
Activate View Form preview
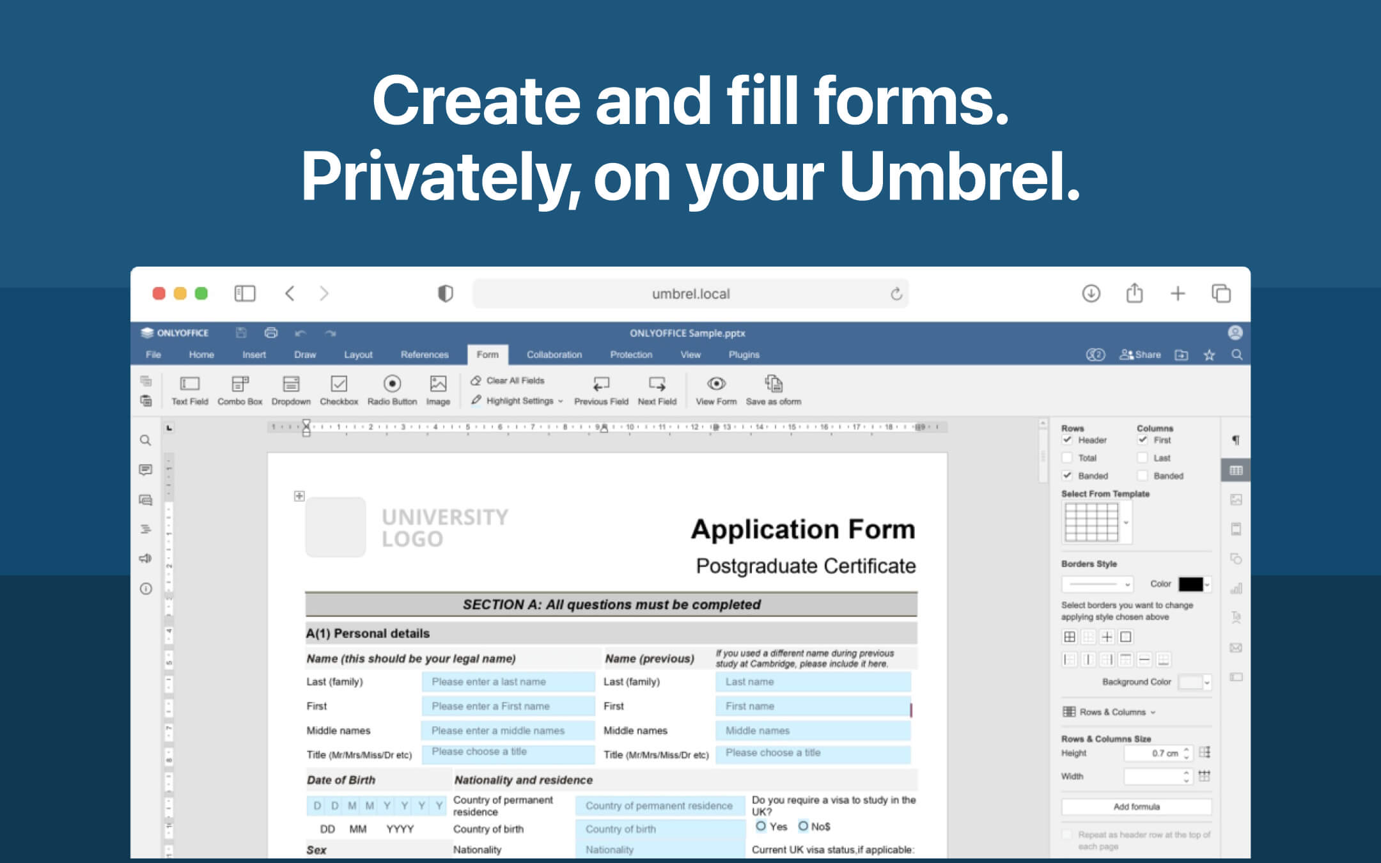pos(715,390)
